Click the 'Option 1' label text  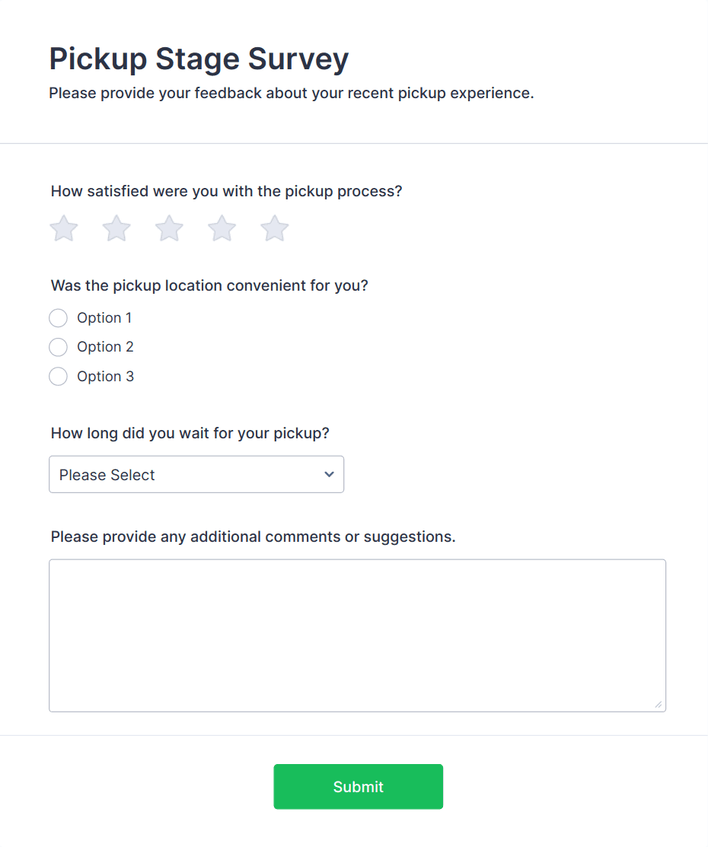click(x=104, y=318)
